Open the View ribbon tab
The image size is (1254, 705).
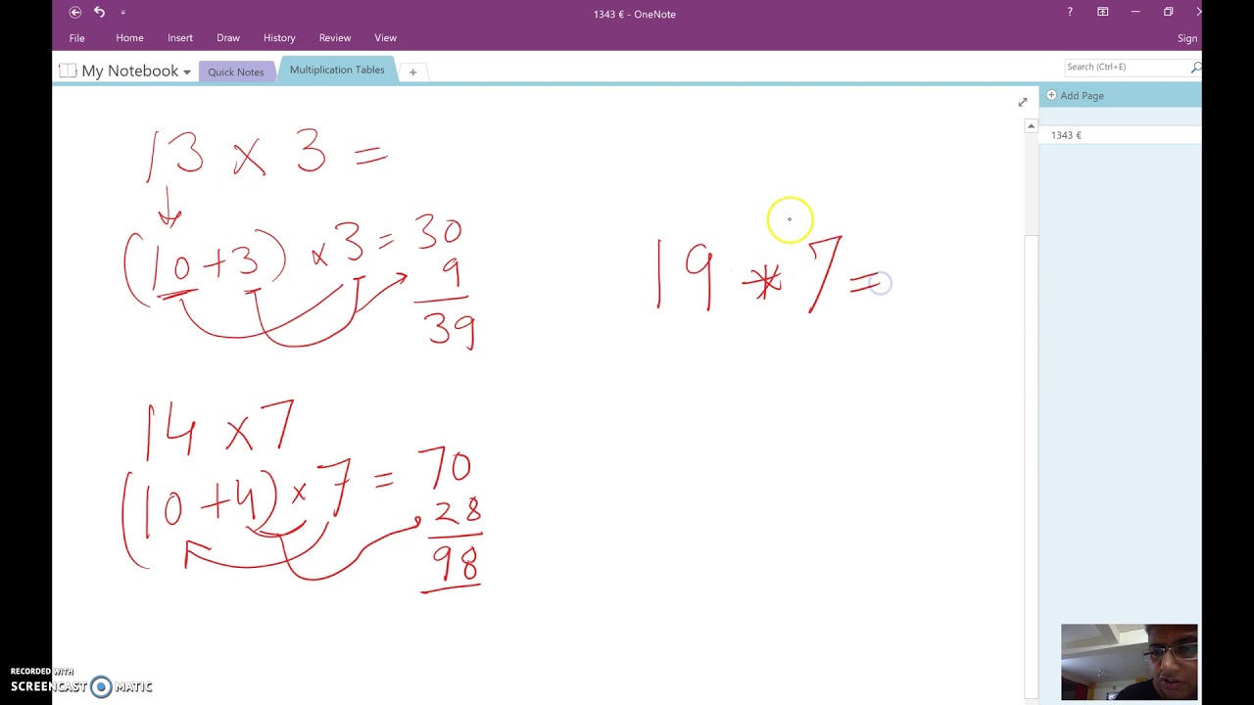click(385, 38)
